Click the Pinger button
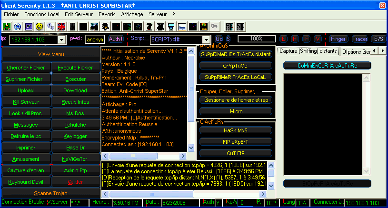 [x=338, y=39]
